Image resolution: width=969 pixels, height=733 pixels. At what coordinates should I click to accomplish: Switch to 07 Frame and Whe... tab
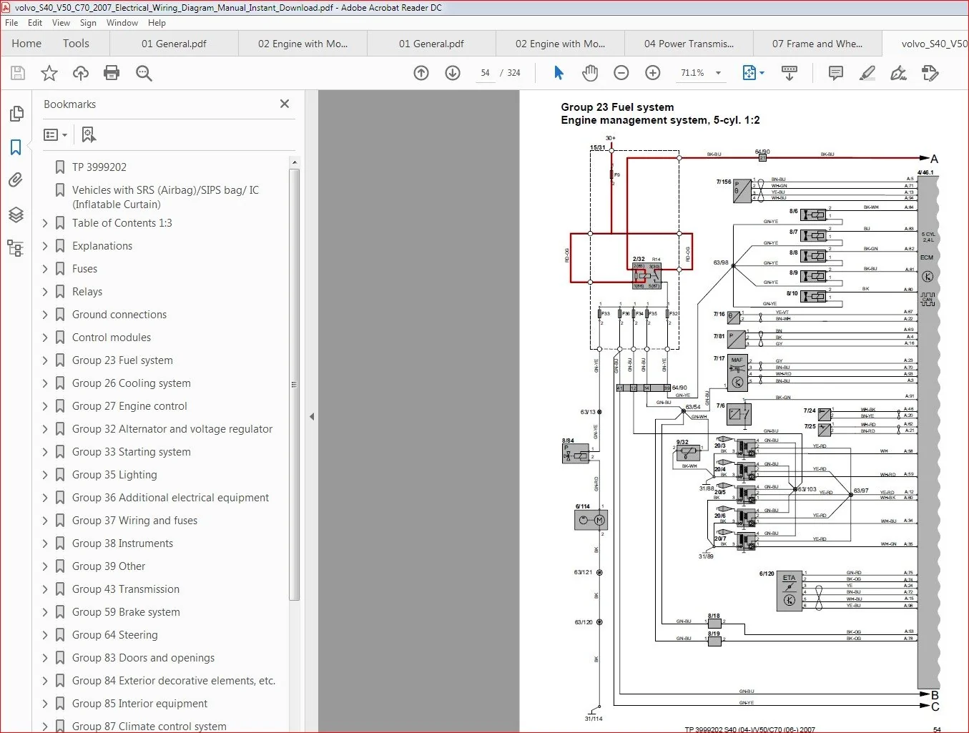[x=817, y=44]
